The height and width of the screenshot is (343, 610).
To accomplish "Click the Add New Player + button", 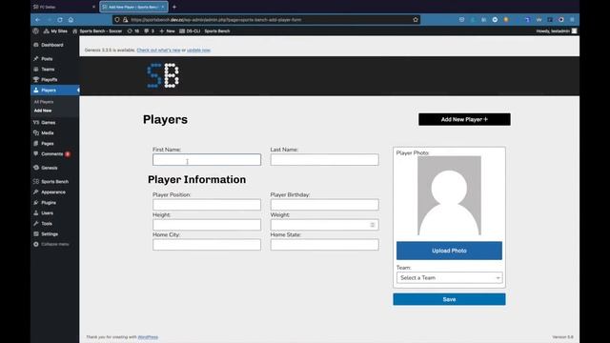I will pos(464,119).
